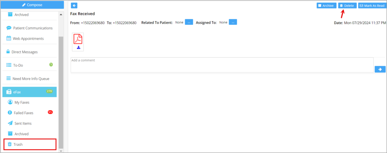
Task: Click the To-Do list icon
Action: point(9,65)
